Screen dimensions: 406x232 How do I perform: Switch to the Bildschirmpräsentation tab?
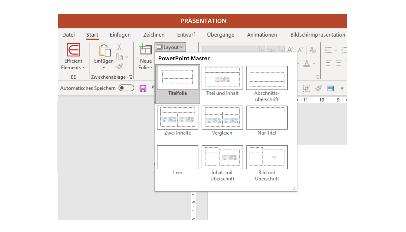pyautogui.click(x=318, y=35)
